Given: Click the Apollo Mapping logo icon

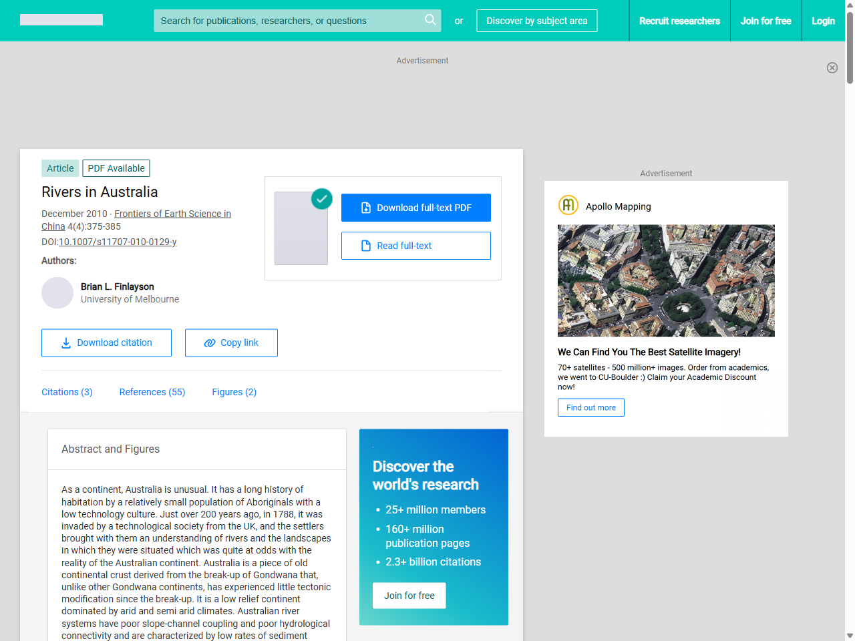Looking at the screenshot, I should (568, 206).
